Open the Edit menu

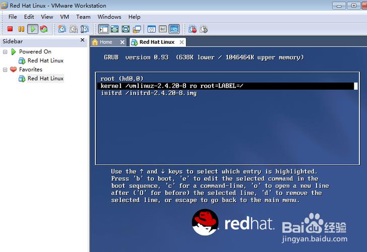point(29,17)
